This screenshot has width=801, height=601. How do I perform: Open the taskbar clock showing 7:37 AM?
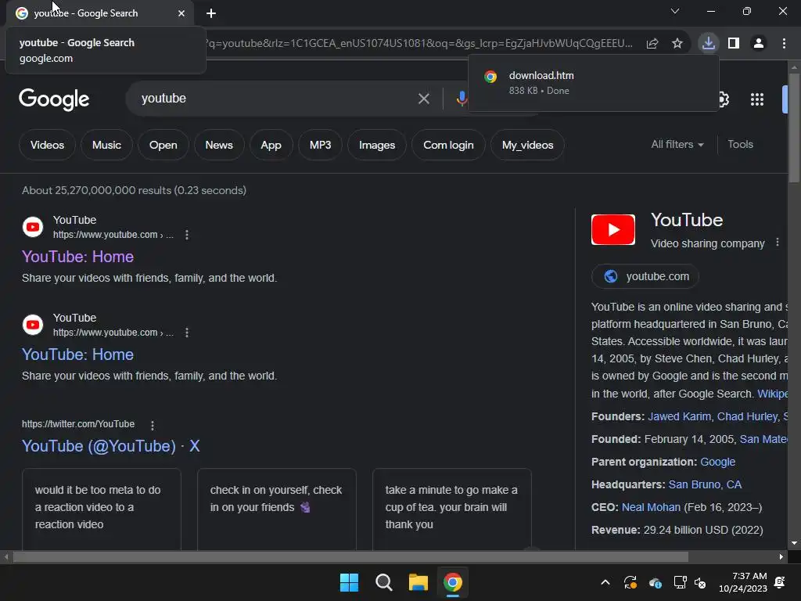(x=743, y=582)
